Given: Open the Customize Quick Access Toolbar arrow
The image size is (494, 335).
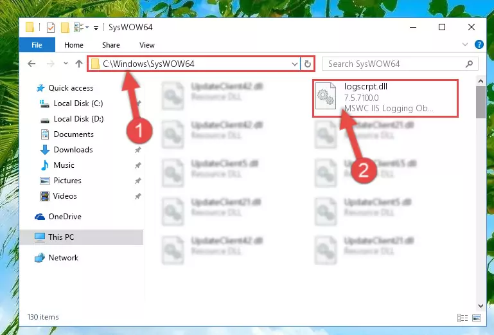Looking at the screenshot, I should (96, 28).
